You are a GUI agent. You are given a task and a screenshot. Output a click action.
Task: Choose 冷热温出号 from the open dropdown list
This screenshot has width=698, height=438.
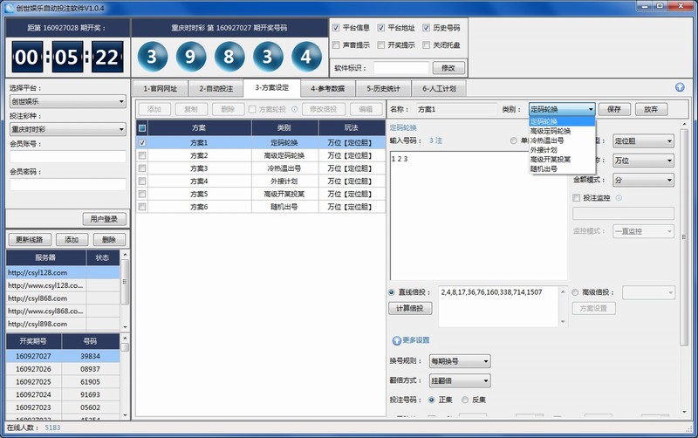[549, 140]
